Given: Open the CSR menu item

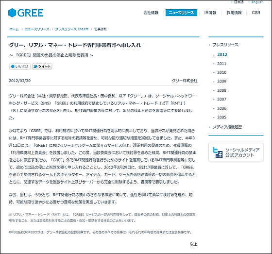Looking at the screenshot, I should (x=256, y=13).
